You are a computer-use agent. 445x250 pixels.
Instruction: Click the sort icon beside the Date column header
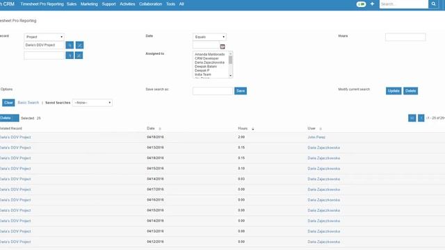tap(160, 128)
